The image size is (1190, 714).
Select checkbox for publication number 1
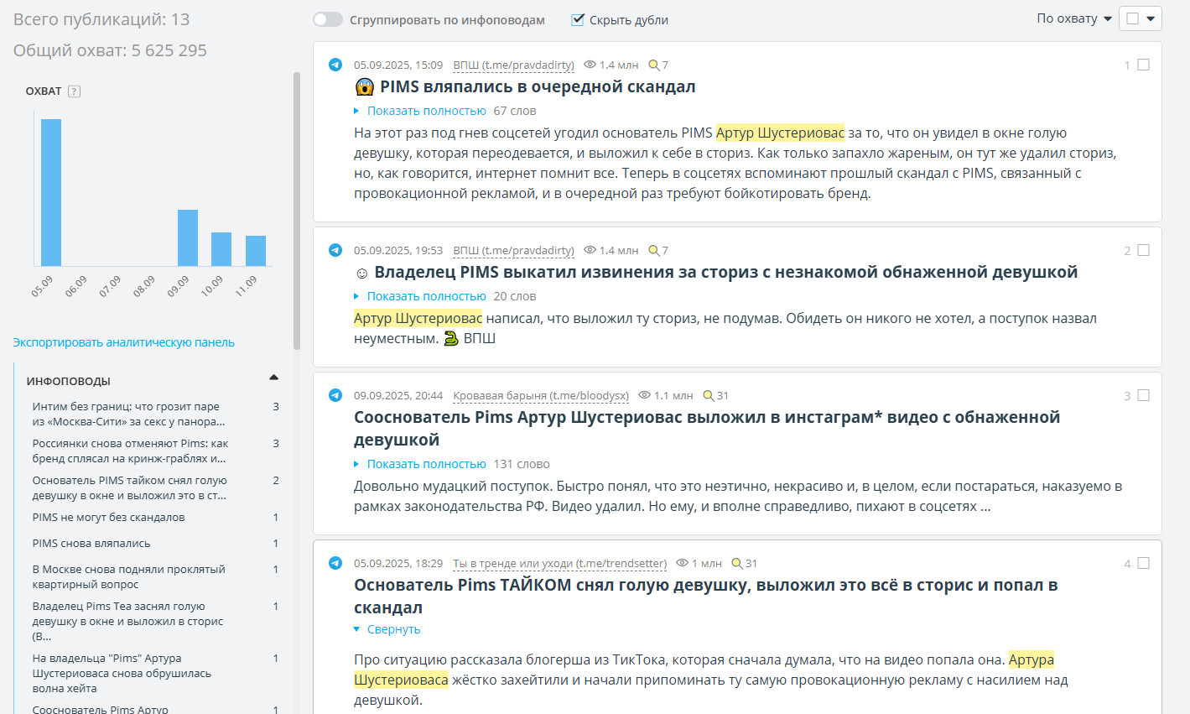click(1143, 65)
